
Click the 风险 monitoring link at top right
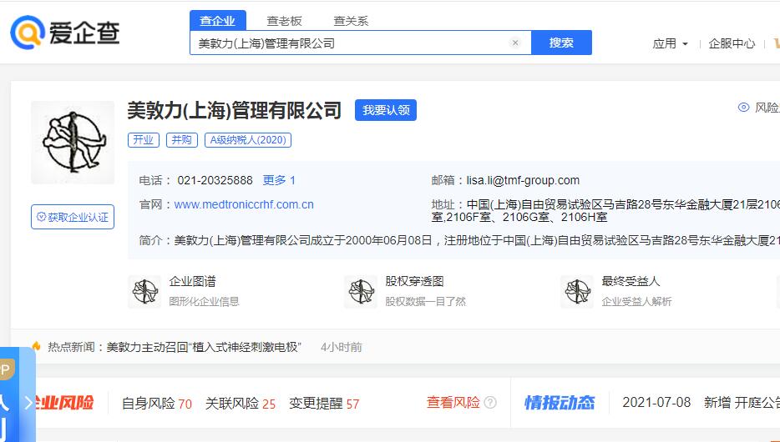[x=767, y=108]
